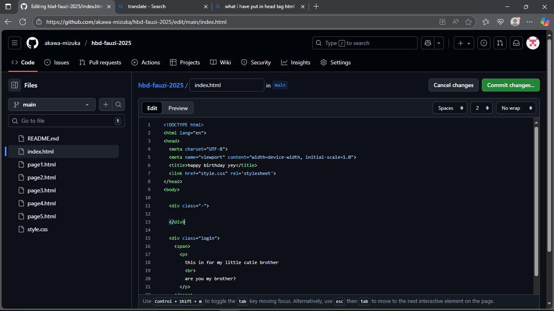
Task: Open the notifications inbox icon
Action: [x=516, y=43]
